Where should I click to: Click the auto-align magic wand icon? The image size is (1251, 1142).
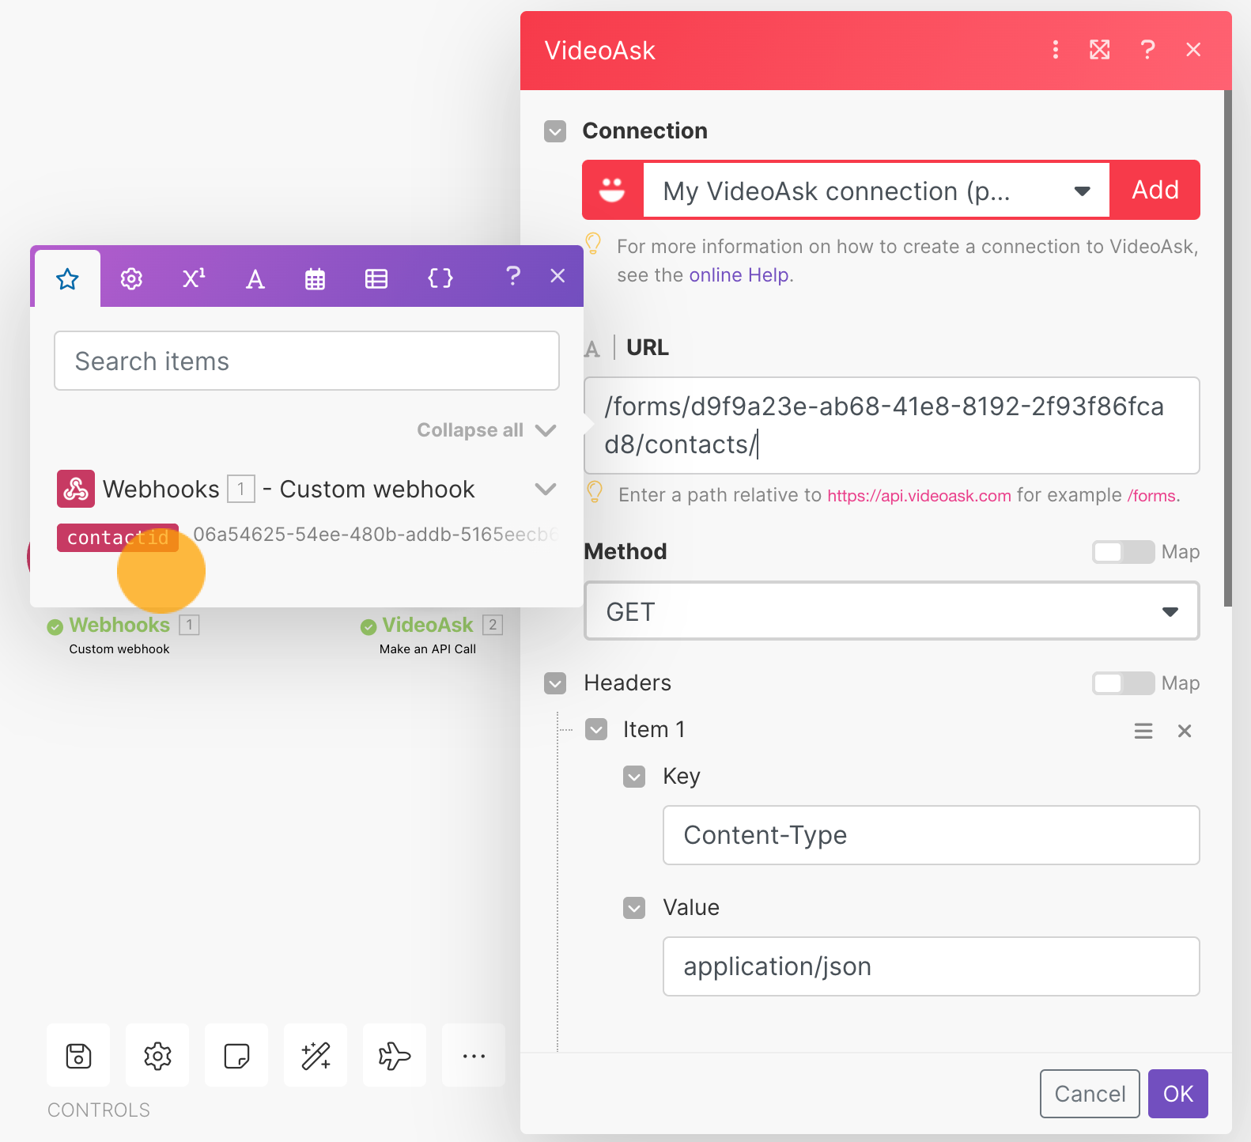pos(316,1055)
